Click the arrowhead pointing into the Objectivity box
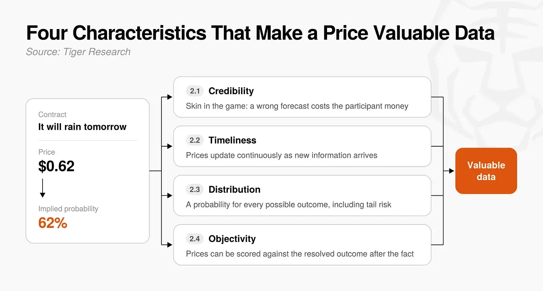 tap(170, 244)
